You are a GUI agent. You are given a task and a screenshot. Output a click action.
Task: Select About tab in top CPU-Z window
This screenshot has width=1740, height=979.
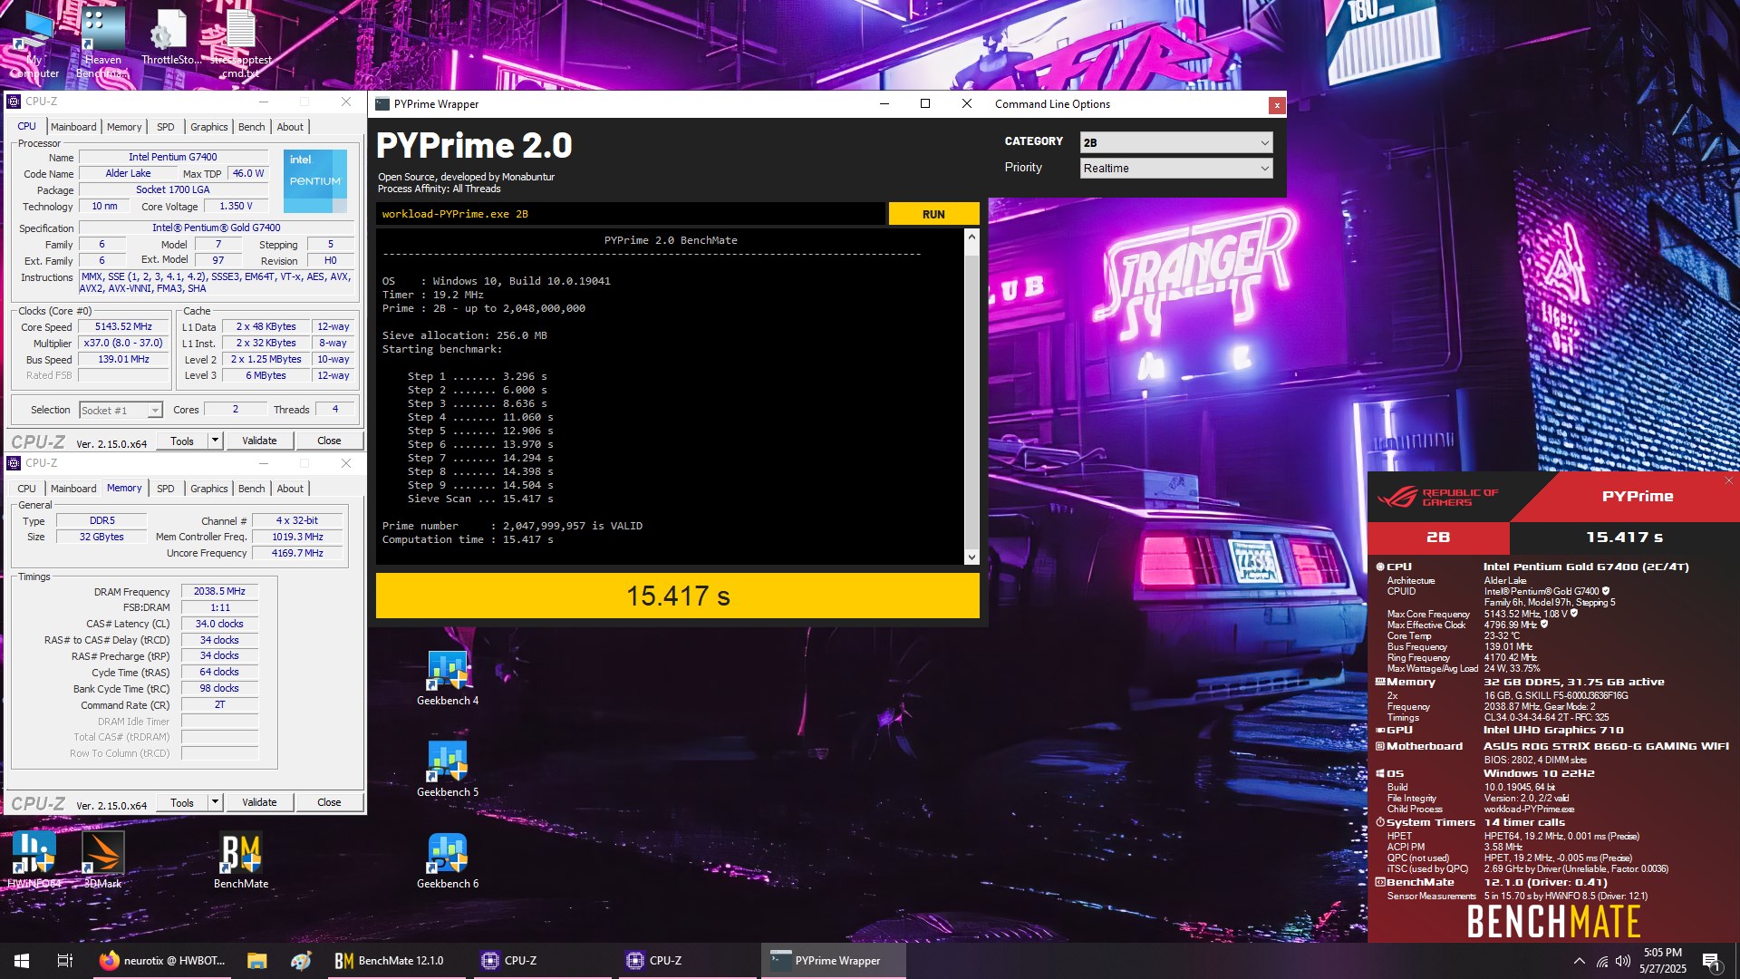[x=290, y=127]
